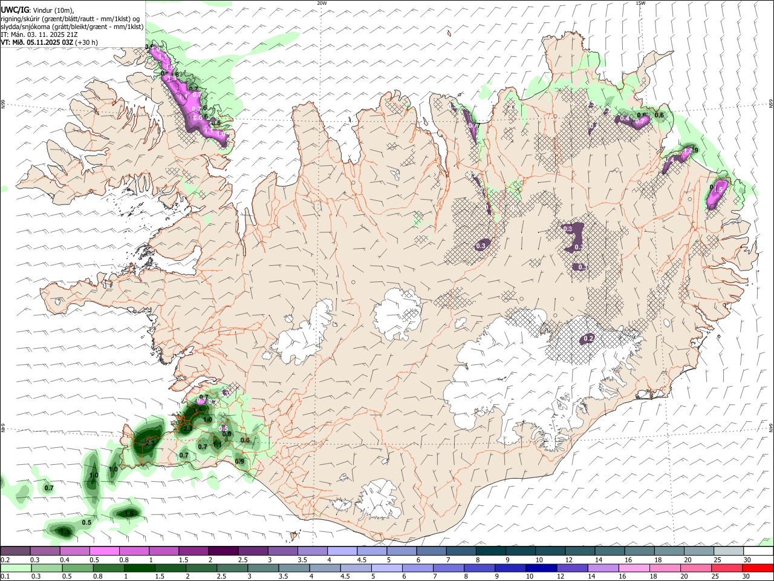Screen dimensions: 774x581
Task: Pick the bright red 30+ rain swatch
Action: (757, 568)
